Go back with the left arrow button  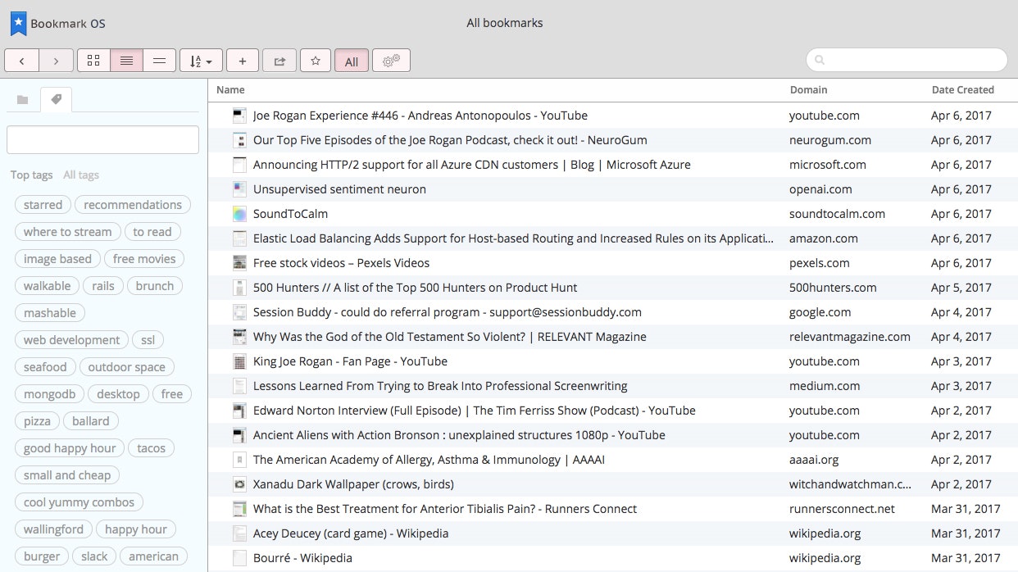[22, 61]
